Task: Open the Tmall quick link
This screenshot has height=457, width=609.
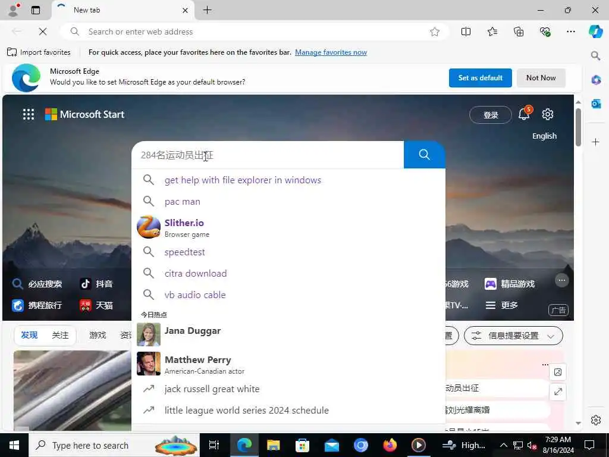Action: pos(96,305)
